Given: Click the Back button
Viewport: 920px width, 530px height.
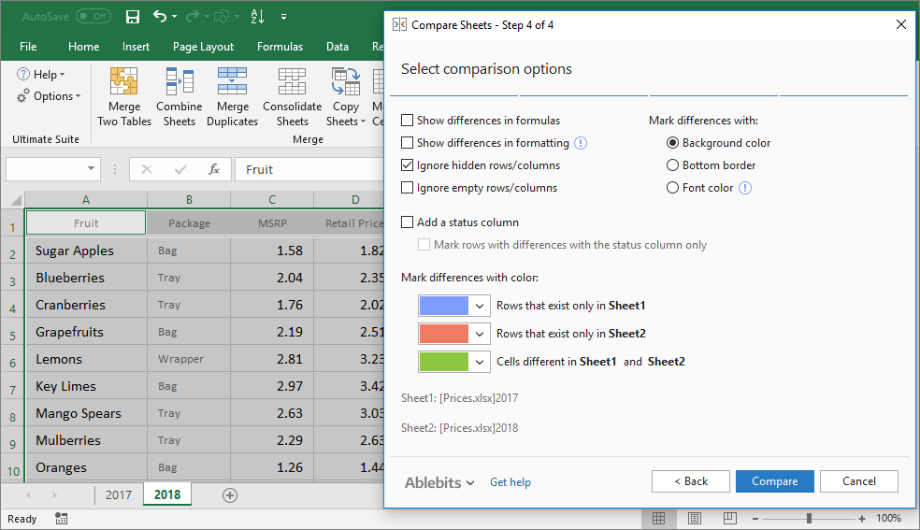Looking at the screenshot, I should pos(691,481).
